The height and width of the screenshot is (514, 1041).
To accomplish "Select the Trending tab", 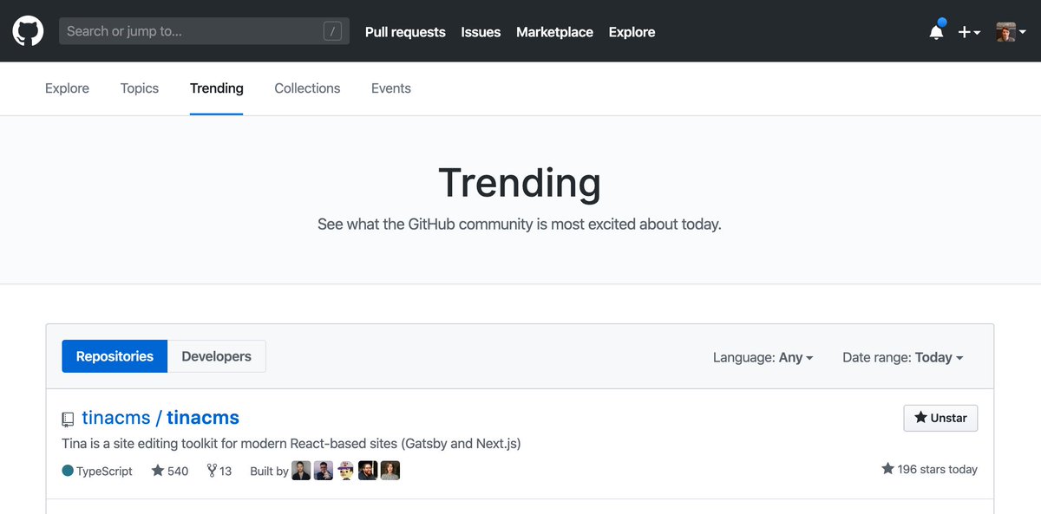I will (217, 88).
